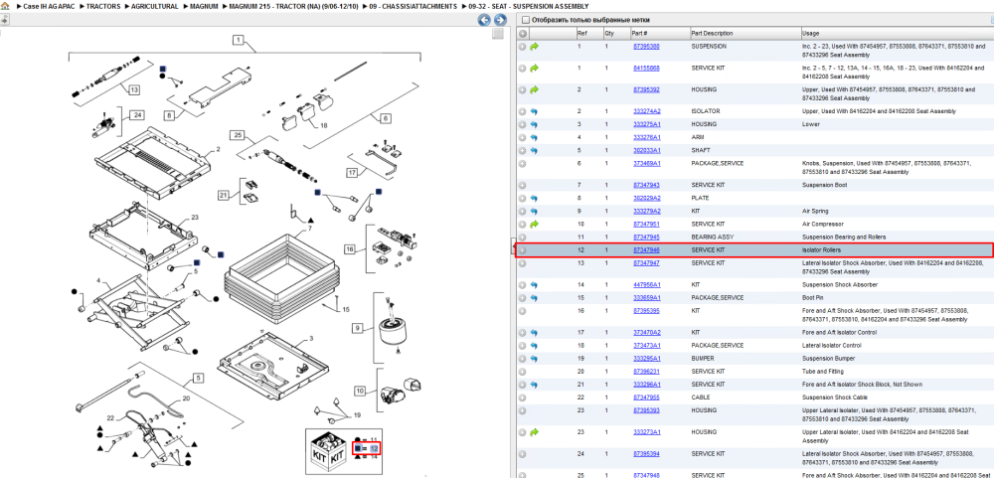Collapse the parts list splitter arrow
This screenshot has width=994, height=478.
pos(513,247)
